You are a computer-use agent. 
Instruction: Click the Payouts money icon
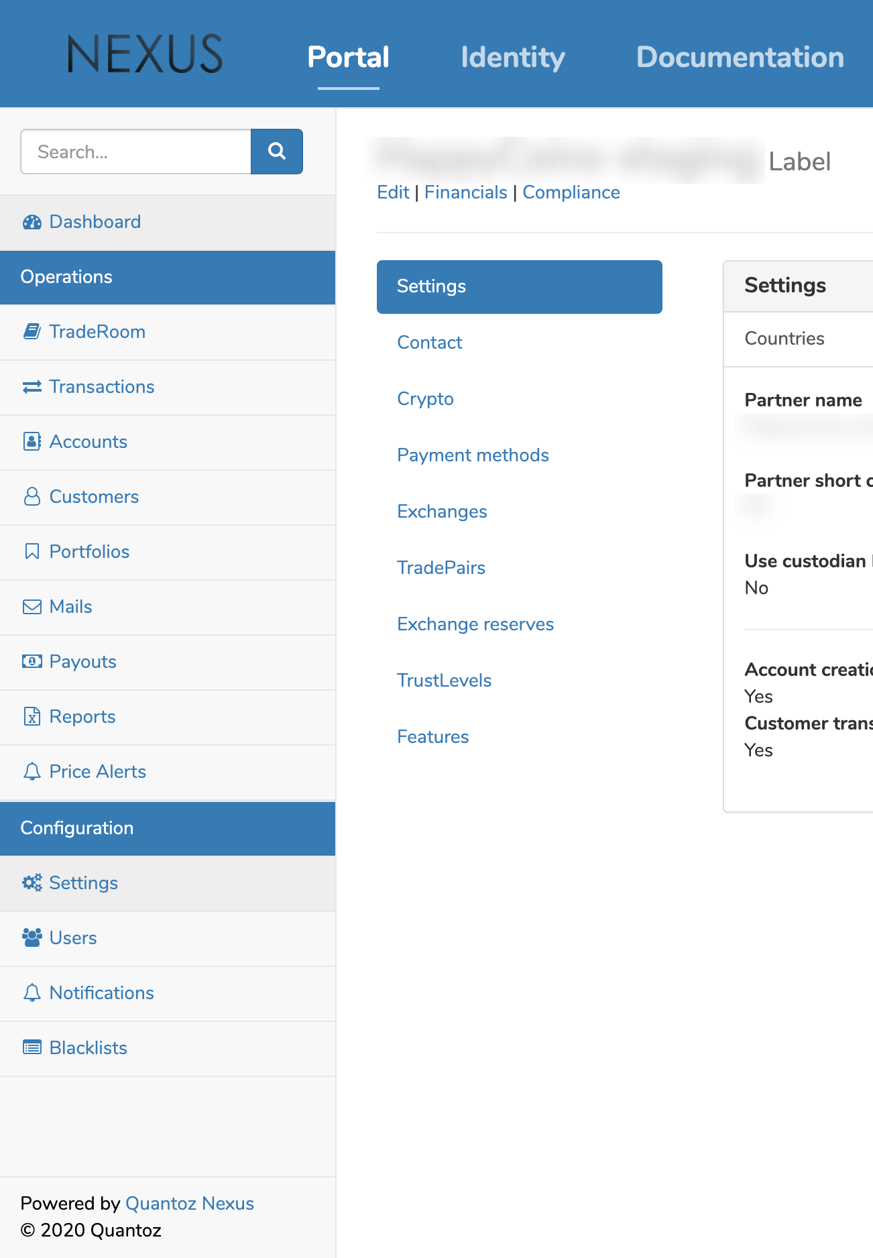[32, 662]
